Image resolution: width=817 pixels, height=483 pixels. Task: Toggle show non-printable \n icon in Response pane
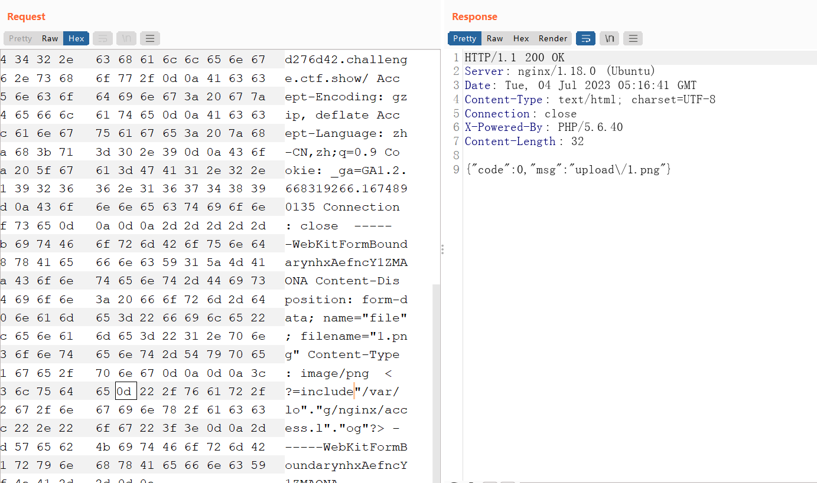609,38
